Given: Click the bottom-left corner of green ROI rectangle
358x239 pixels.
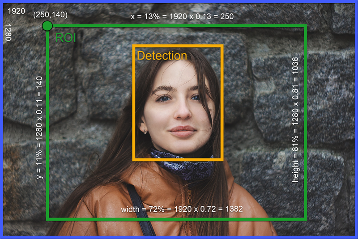Looking at the screenshot, I should 47,219.
